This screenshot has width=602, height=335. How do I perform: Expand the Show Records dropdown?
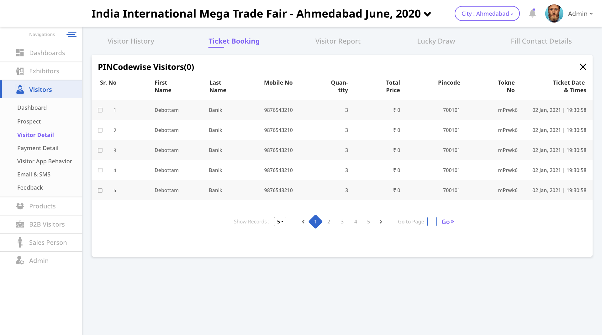(280, 222)
